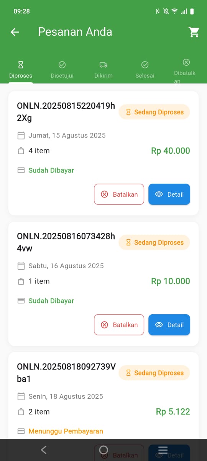This screenshot has height=461, width=207.
Task: Tap the checkmark icon above Selesai
Action: pos(145,65)
